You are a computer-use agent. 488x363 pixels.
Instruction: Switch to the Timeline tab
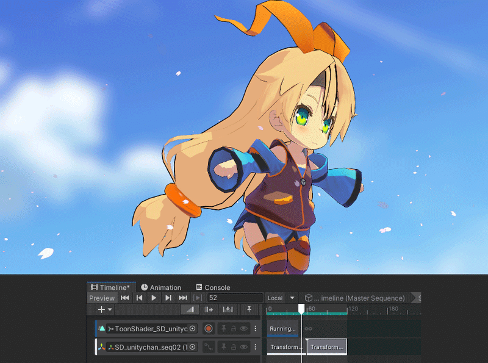click(110, 287)
